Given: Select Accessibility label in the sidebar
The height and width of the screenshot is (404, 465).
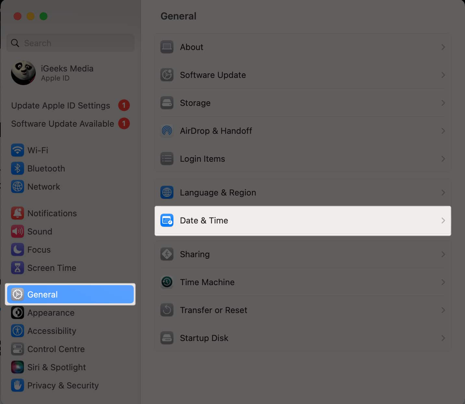Looking at the screenshot, I should [x=52, y=331].
